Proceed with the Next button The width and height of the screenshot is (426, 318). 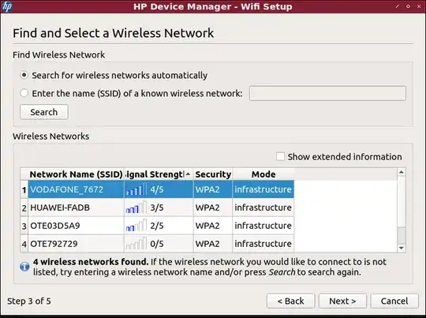click(342, 301)
